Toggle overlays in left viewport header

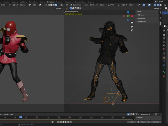pos(40,5)
